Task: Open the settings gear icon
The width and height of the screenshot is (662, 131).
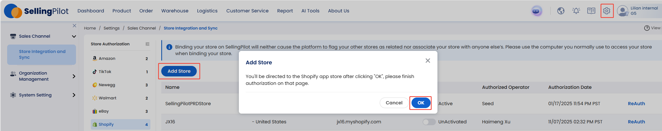Action: [x=607, y=11]
